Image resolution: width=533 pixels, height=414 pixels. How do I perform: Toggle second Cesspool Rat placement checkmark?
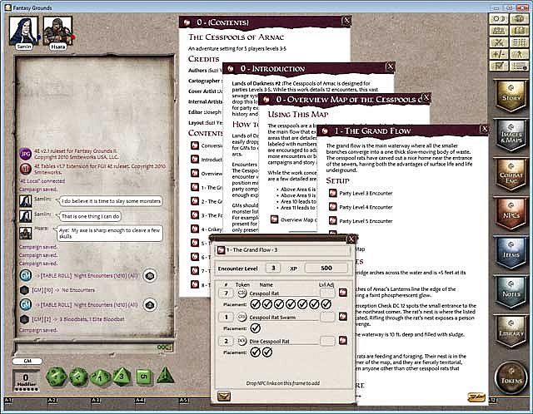267,304
